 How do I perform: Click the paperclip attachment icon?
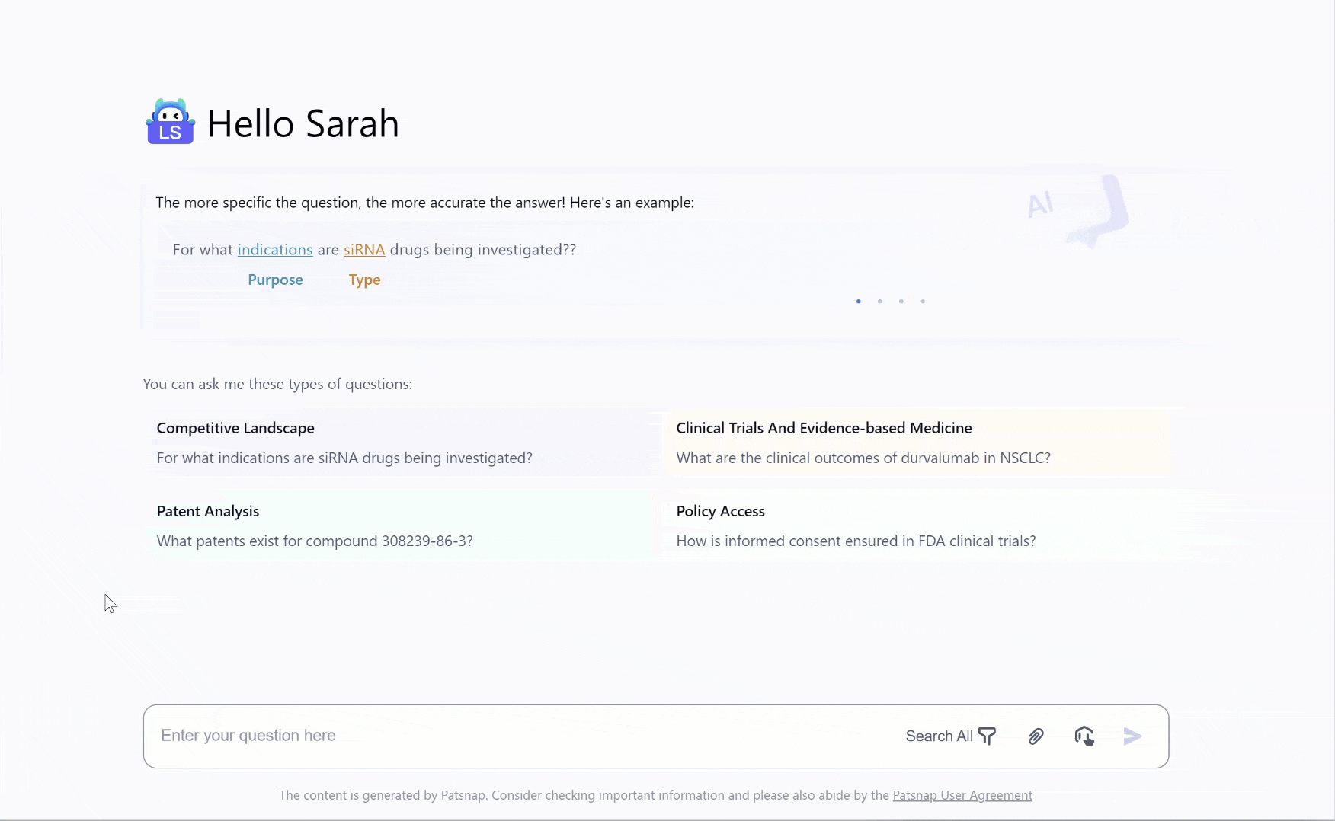click(1036, 736)
